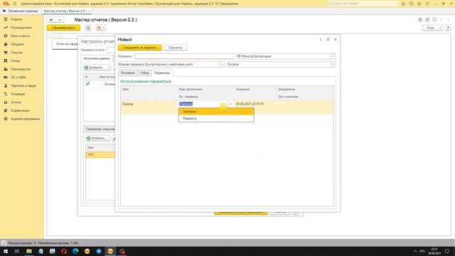Open the Производство sidebar section

tap(21, 69)
